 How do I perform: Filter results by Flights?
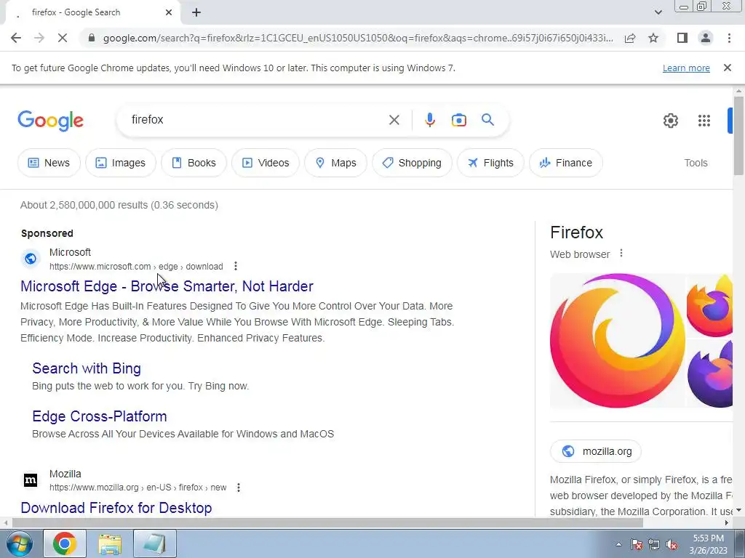(491, 163)
